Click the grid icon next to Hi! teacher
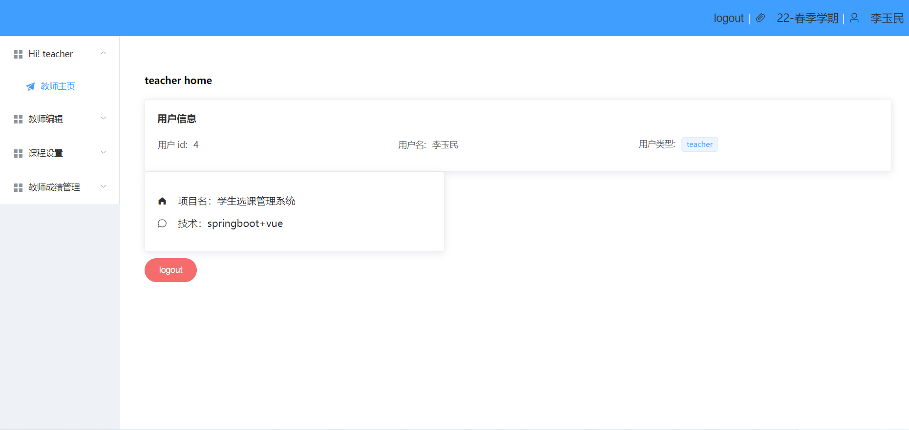This screenshot has height=430, width=909. [18, 54]
